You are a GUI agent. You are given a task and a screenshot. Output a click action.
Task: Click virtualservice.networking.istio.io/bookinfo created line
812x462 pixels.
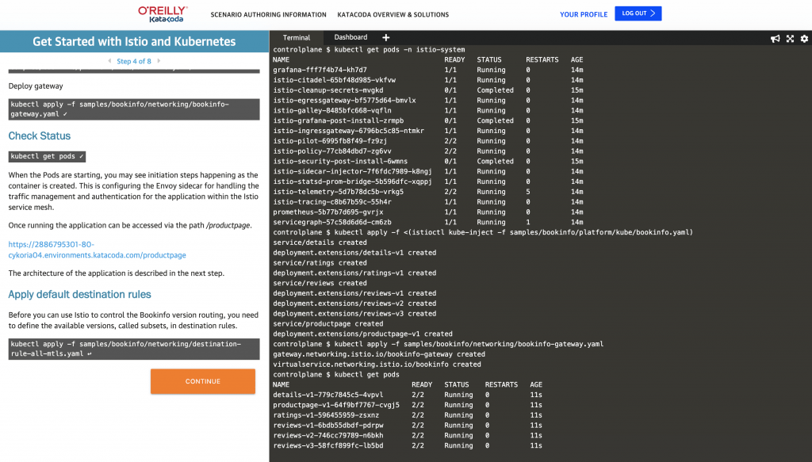click(377, 365)
